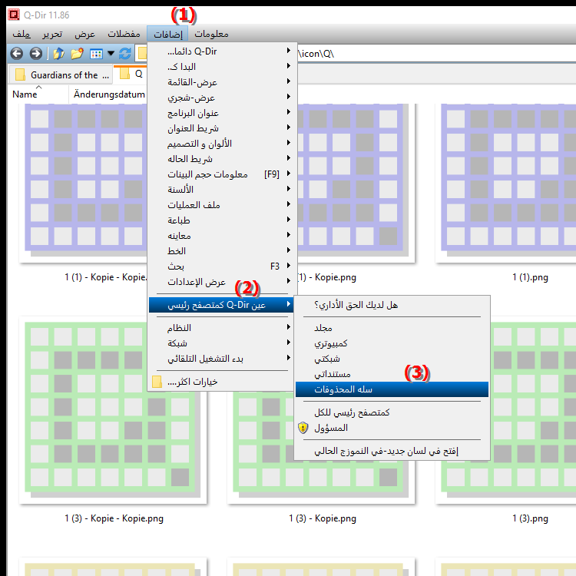The height and width of the screenshot is (576, 576).
Task: Open the معاينه submenu
Action: click(x=222, y=236)
